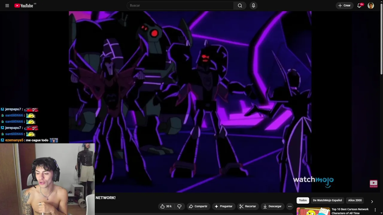This screenshot has height=215, width=383.
Task: Open more actions three-dot menu
Action: pos(290,206)
